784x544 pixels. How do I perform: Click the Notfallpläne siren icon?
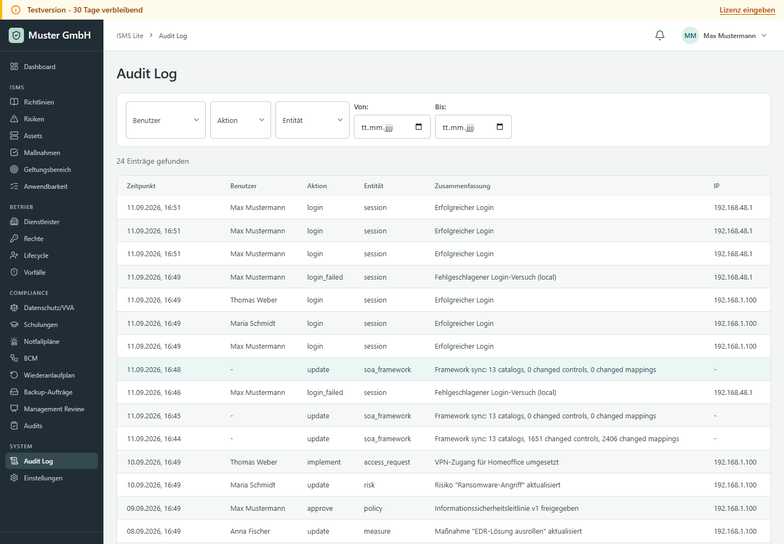14,341
